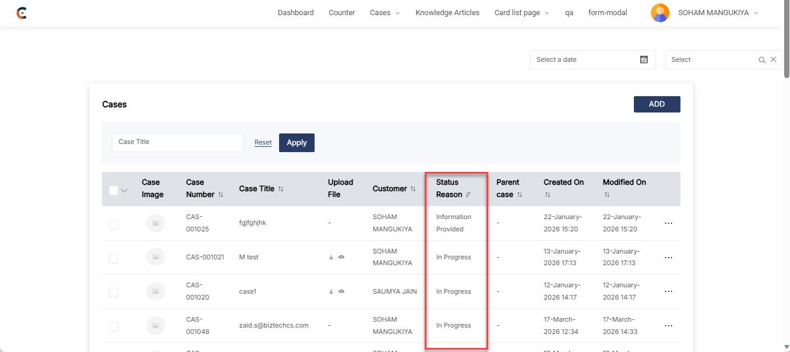Click the user avatar icon
The image size is (790, 352).
coord(659,13)
